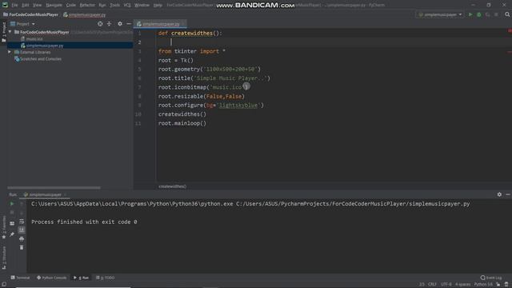Click the stop icon in the Run panel
512x288 pixels.
click(x=12, y=212)
